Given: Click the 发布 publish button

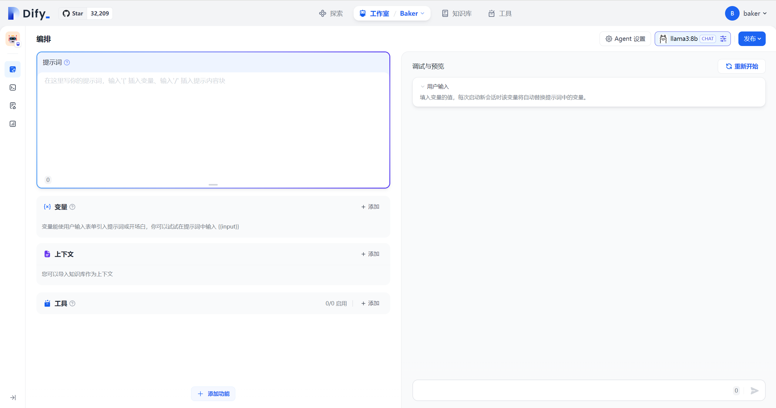Looking at the screenshot, I should (x=752, y=39).
